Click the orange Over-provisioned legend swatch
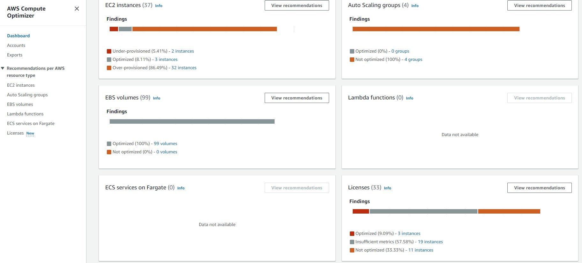Viewport: 582px width, 263px height. (109, 68)
